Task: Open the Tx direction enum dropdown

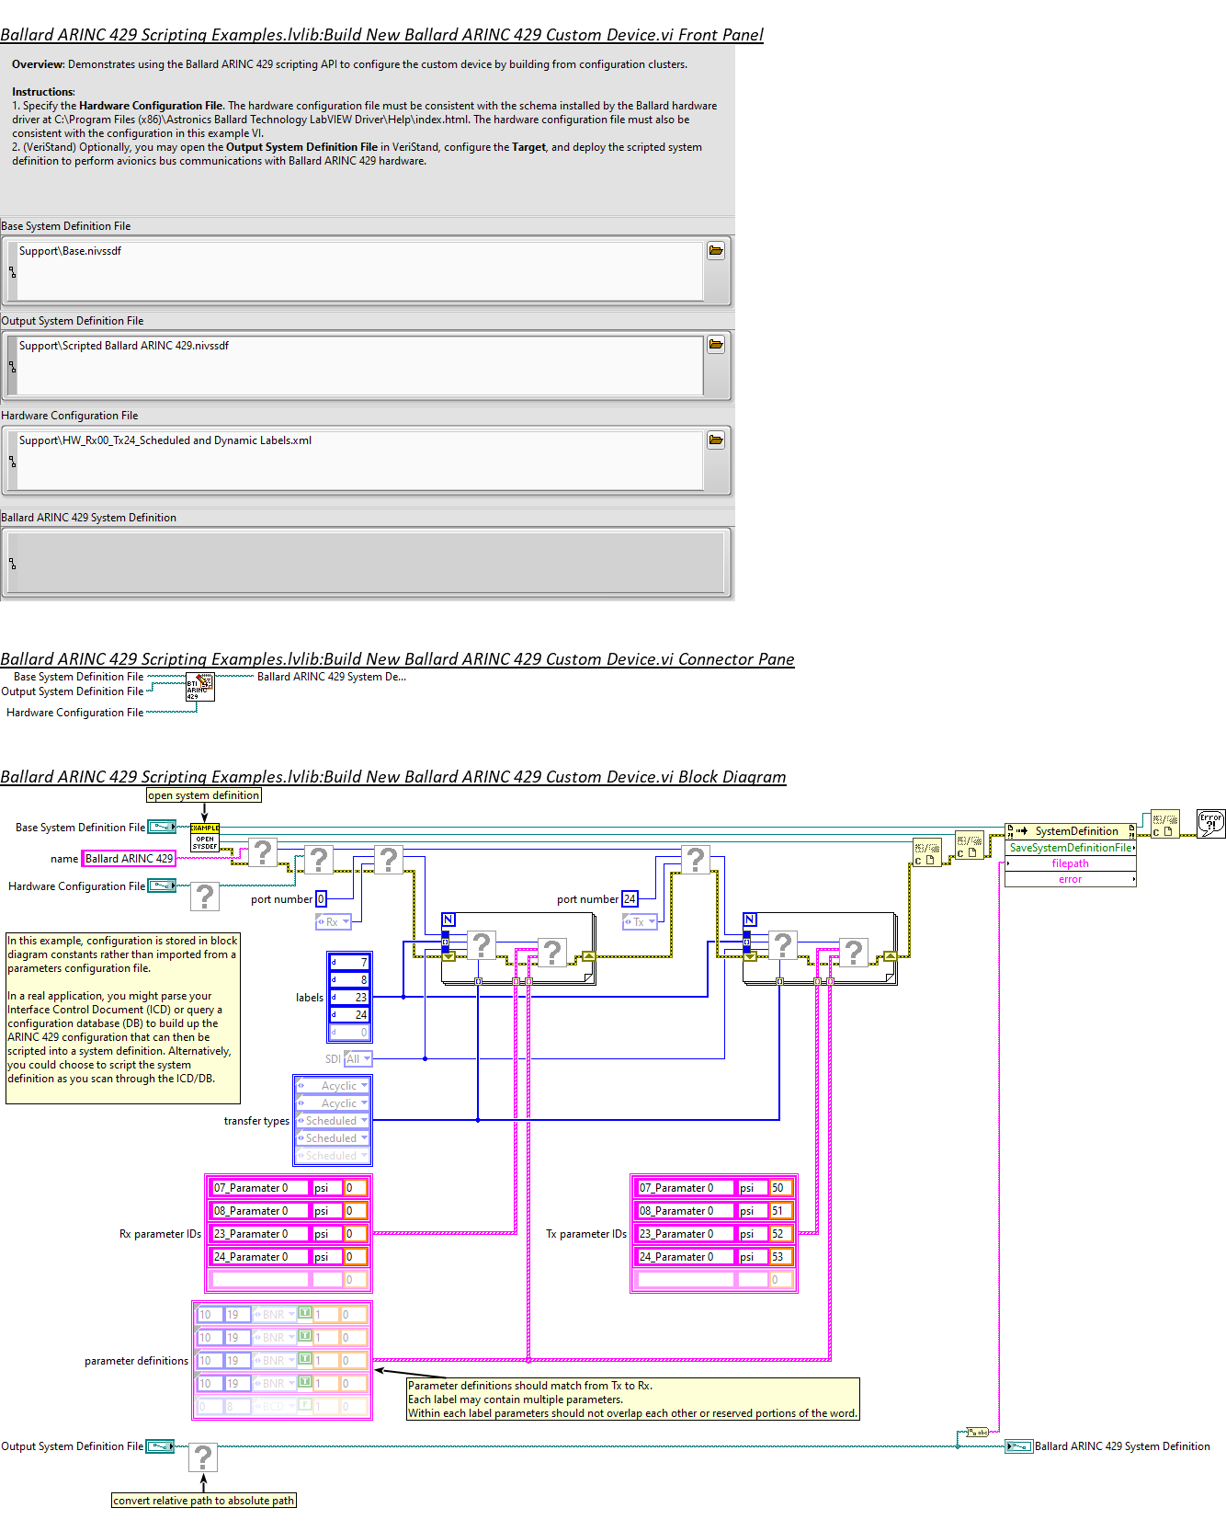Action: 640,921
